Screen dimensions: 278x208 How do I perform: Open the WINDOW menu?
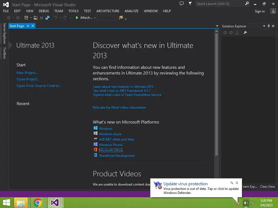coord(151,11)
